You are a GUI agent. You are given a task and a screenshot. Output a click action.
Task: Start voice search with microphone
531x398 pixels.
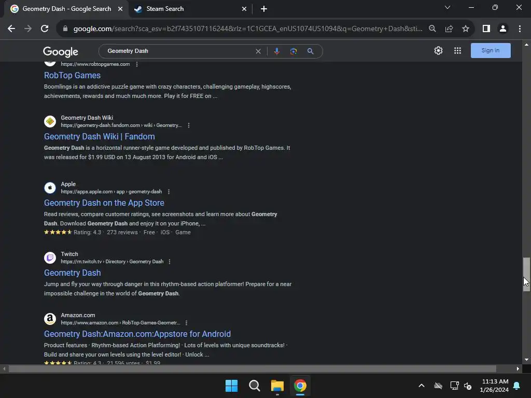[x=277, y=51]
